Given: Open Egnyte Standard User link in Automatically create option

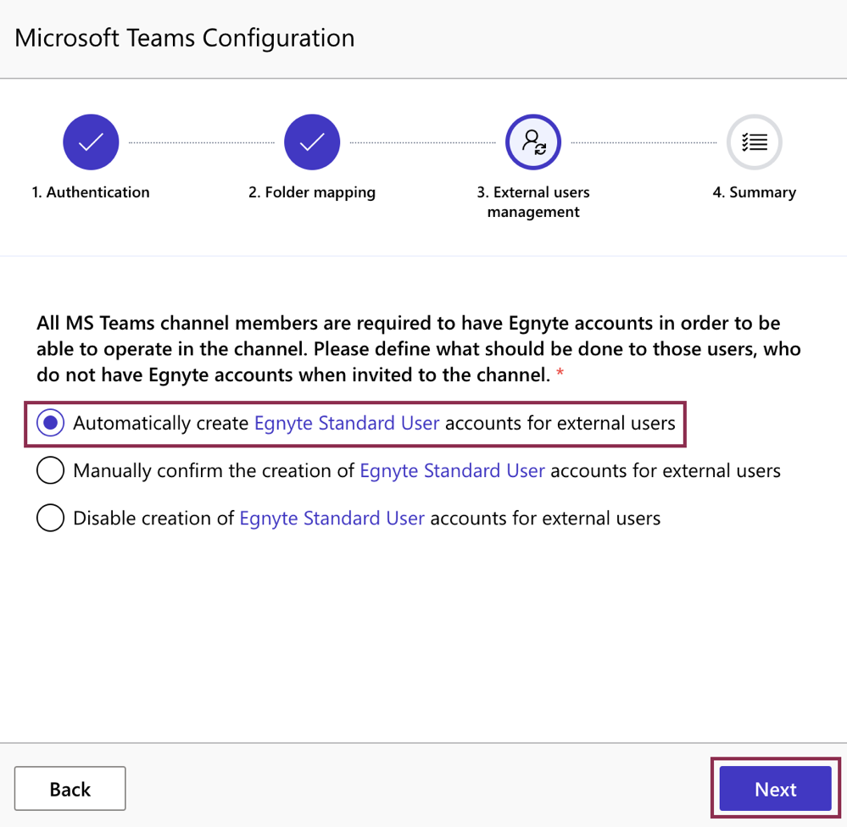Looking at the screenshot, I should (347, 423).
